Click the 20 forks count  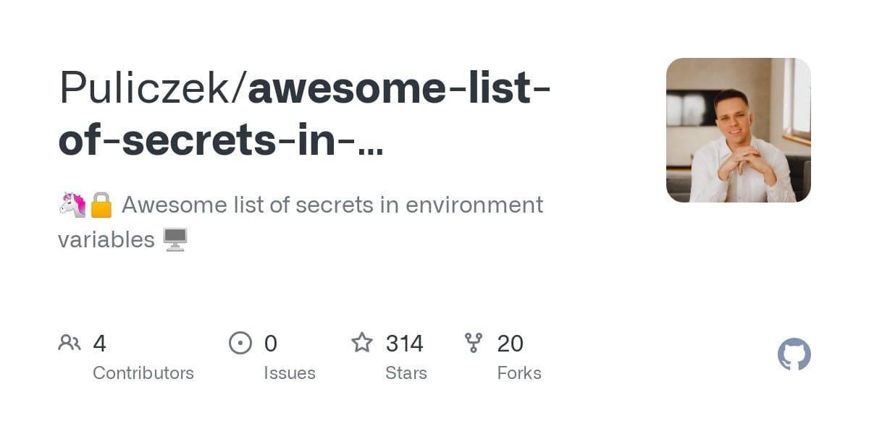click(x=510, y=344)
